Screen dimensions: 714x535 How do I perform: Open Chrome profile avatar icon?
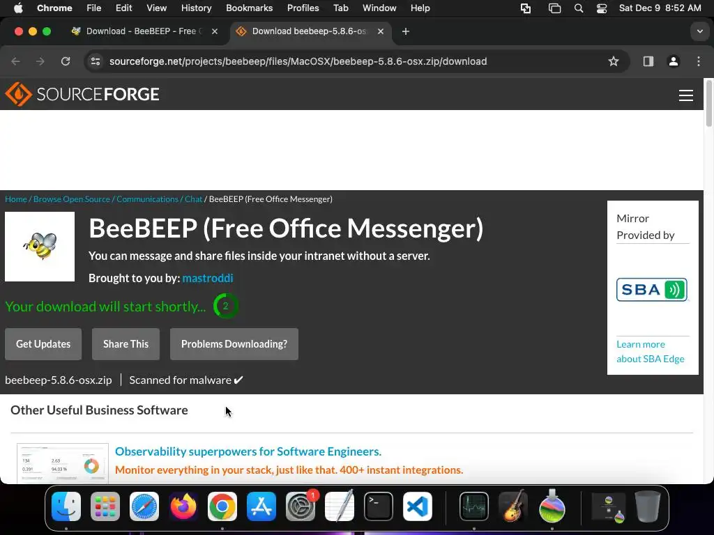click(x=674, y=61)
